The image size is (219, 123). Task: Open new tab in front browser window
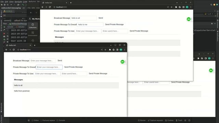[35, 45]
